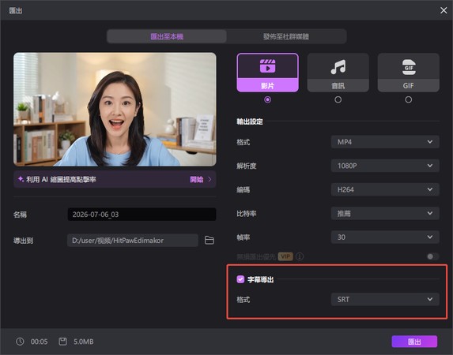This screenshot has width=453, height=355.
Task: Choose the radio button under GIF
Action: [x=409, y=99]
